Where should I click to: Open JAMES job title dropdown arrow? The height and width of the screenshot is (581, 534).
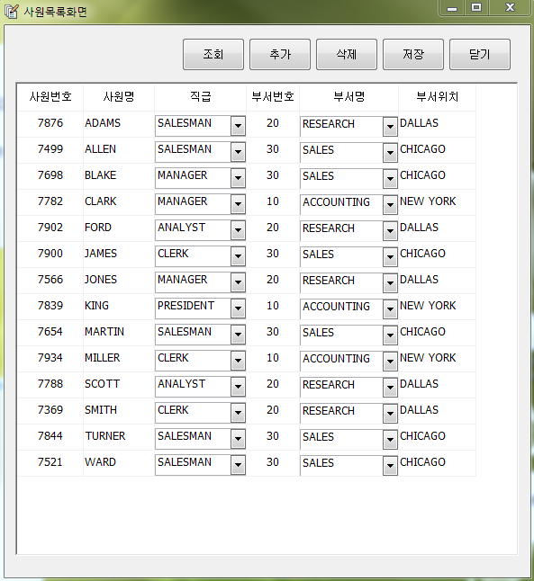pyautogui.click(x=238, y=256)
